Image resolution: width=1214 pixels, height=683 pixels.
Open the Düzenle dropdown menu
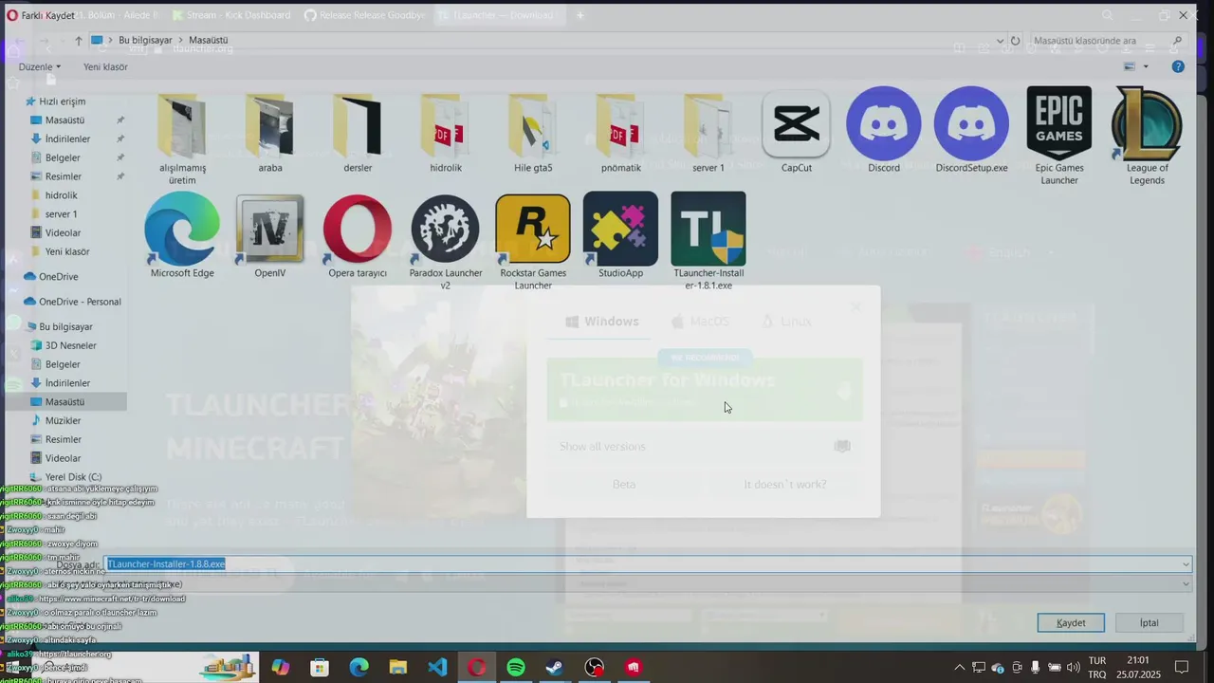(x=40, y=66)
